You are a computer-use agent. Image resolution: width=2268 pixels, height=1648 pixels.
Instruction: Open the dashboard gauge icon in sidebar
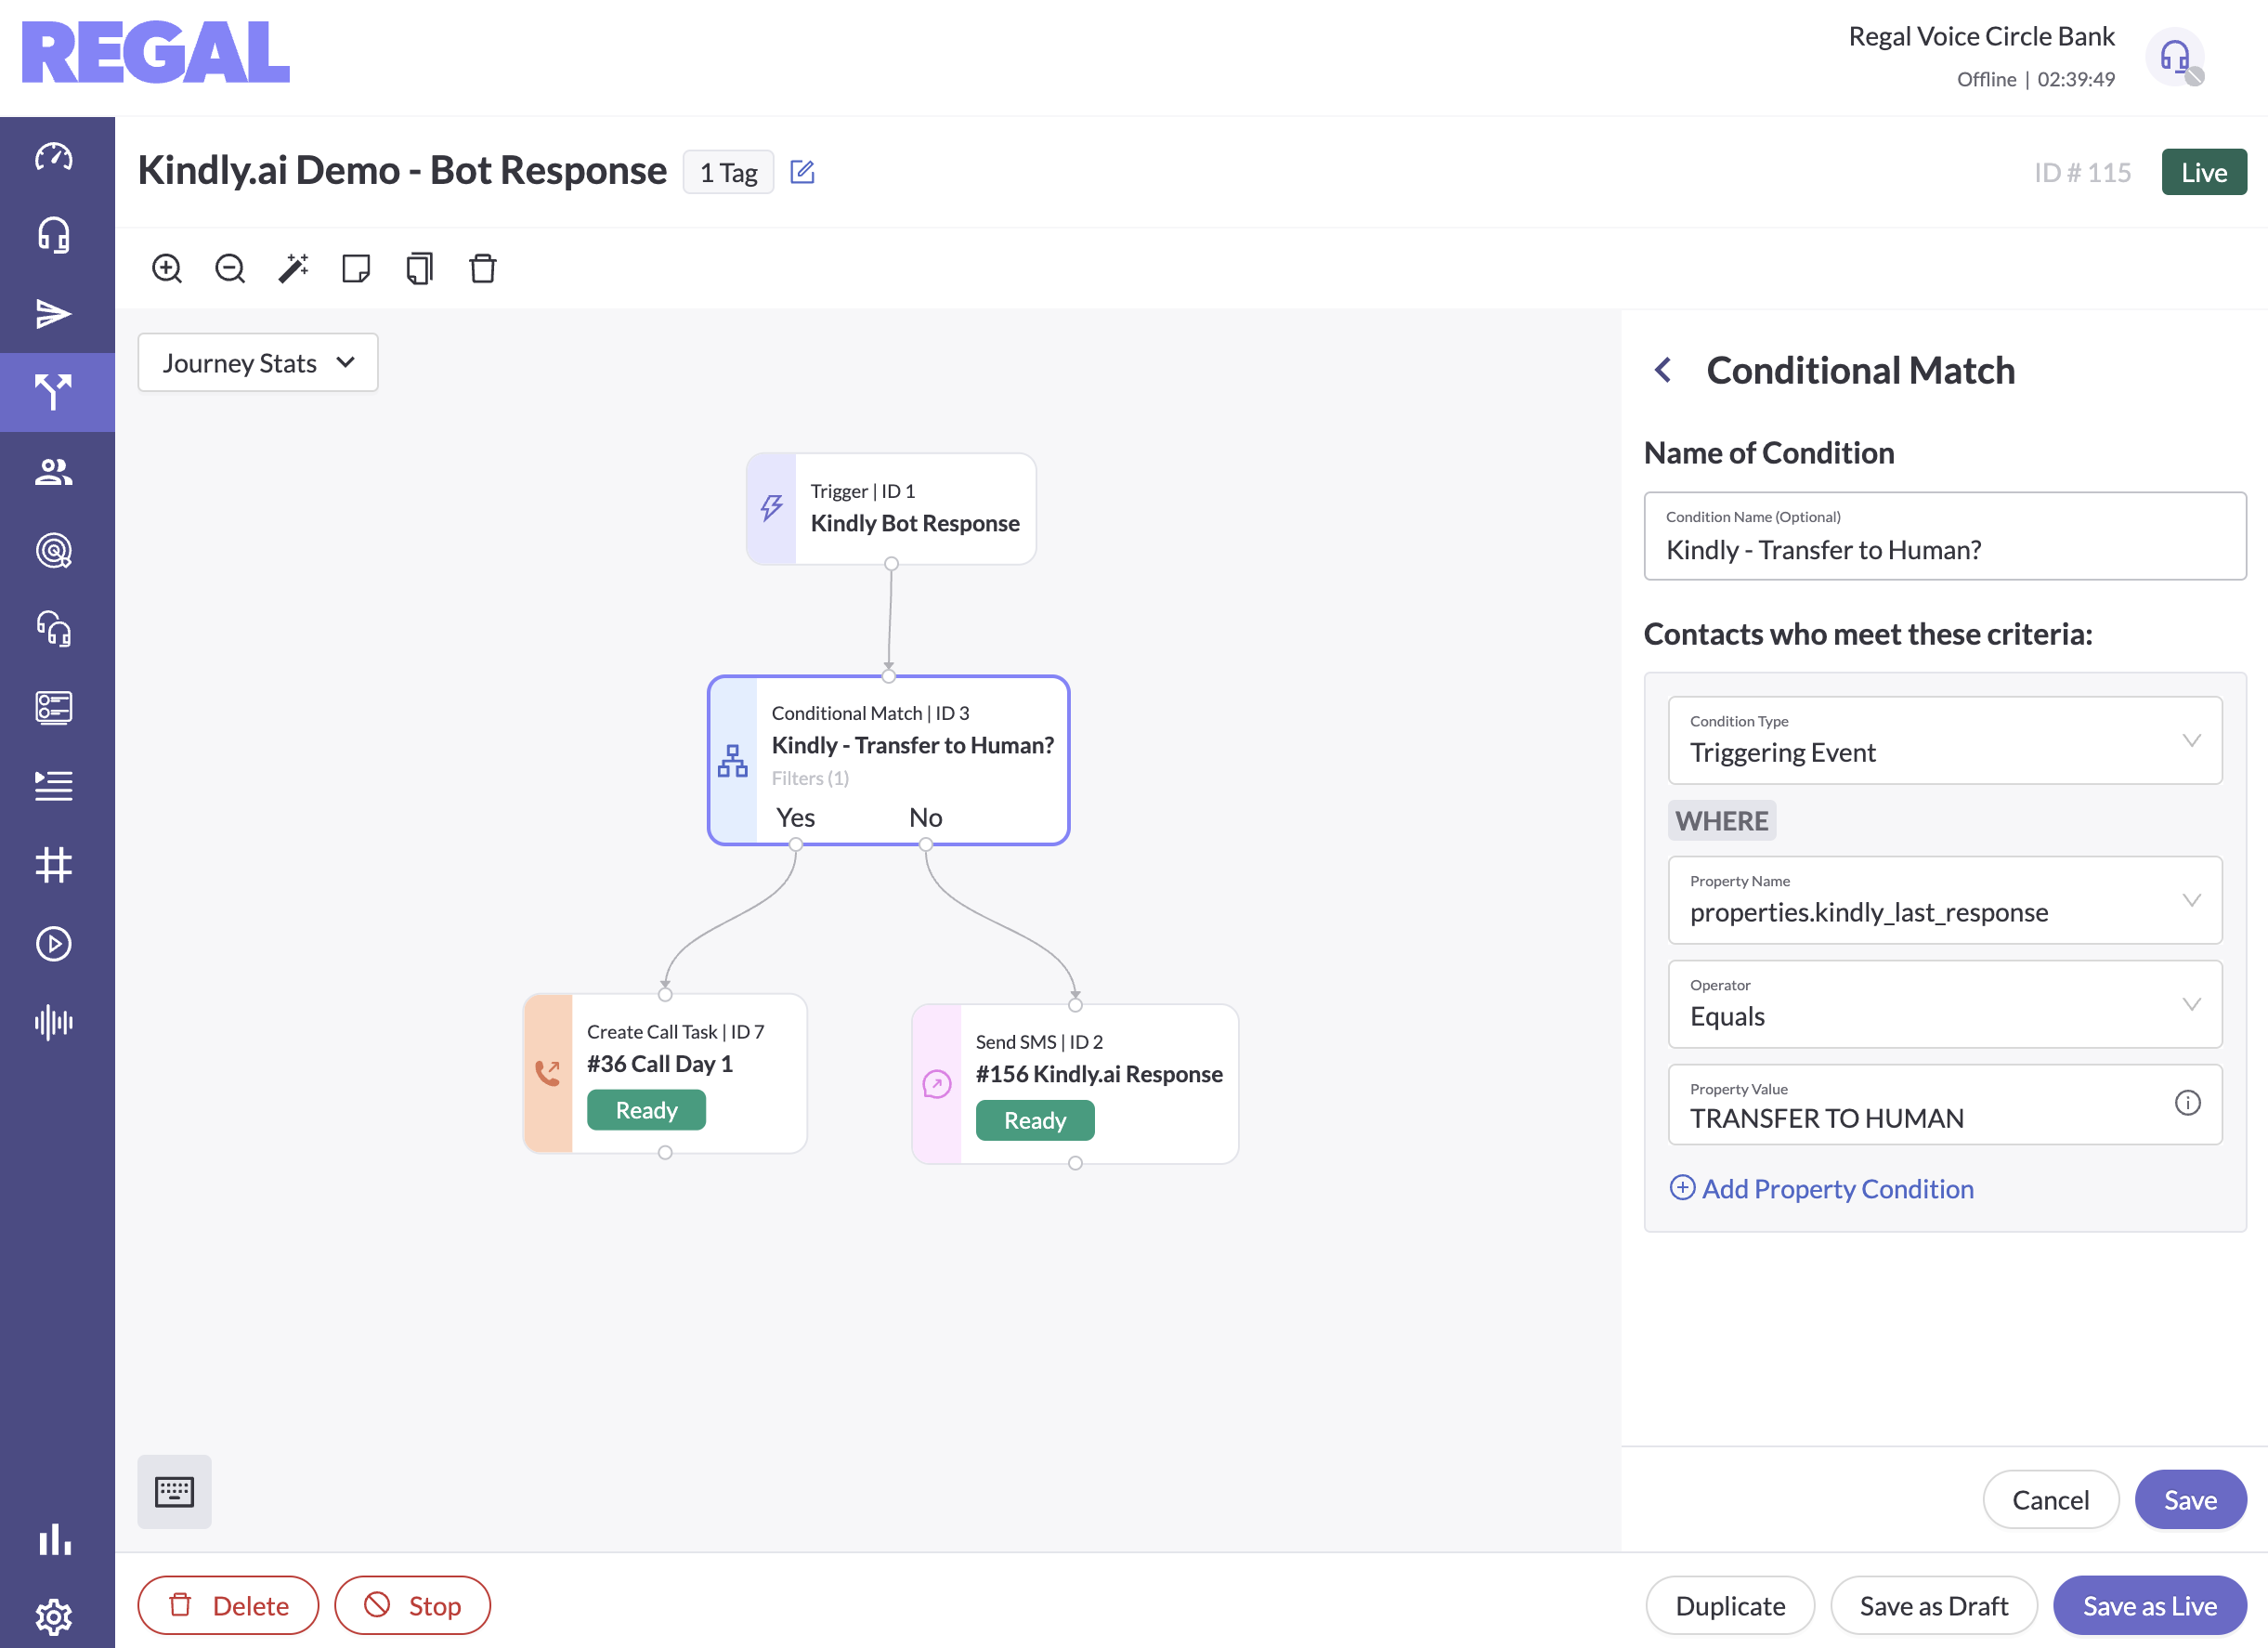tap(54, 157)
